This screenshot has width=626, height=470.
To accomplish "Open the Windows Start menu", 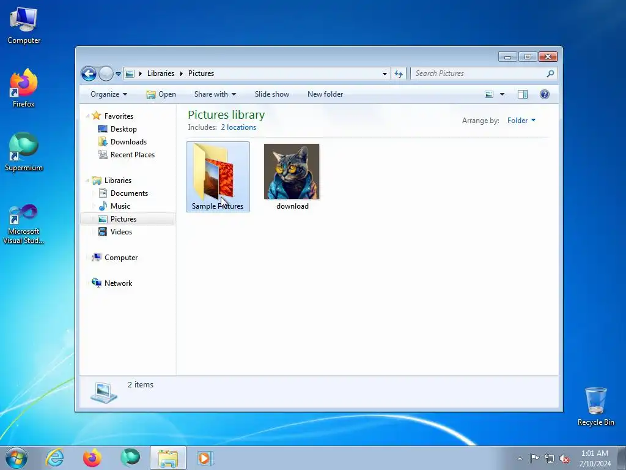I will [x=17, y=458].
